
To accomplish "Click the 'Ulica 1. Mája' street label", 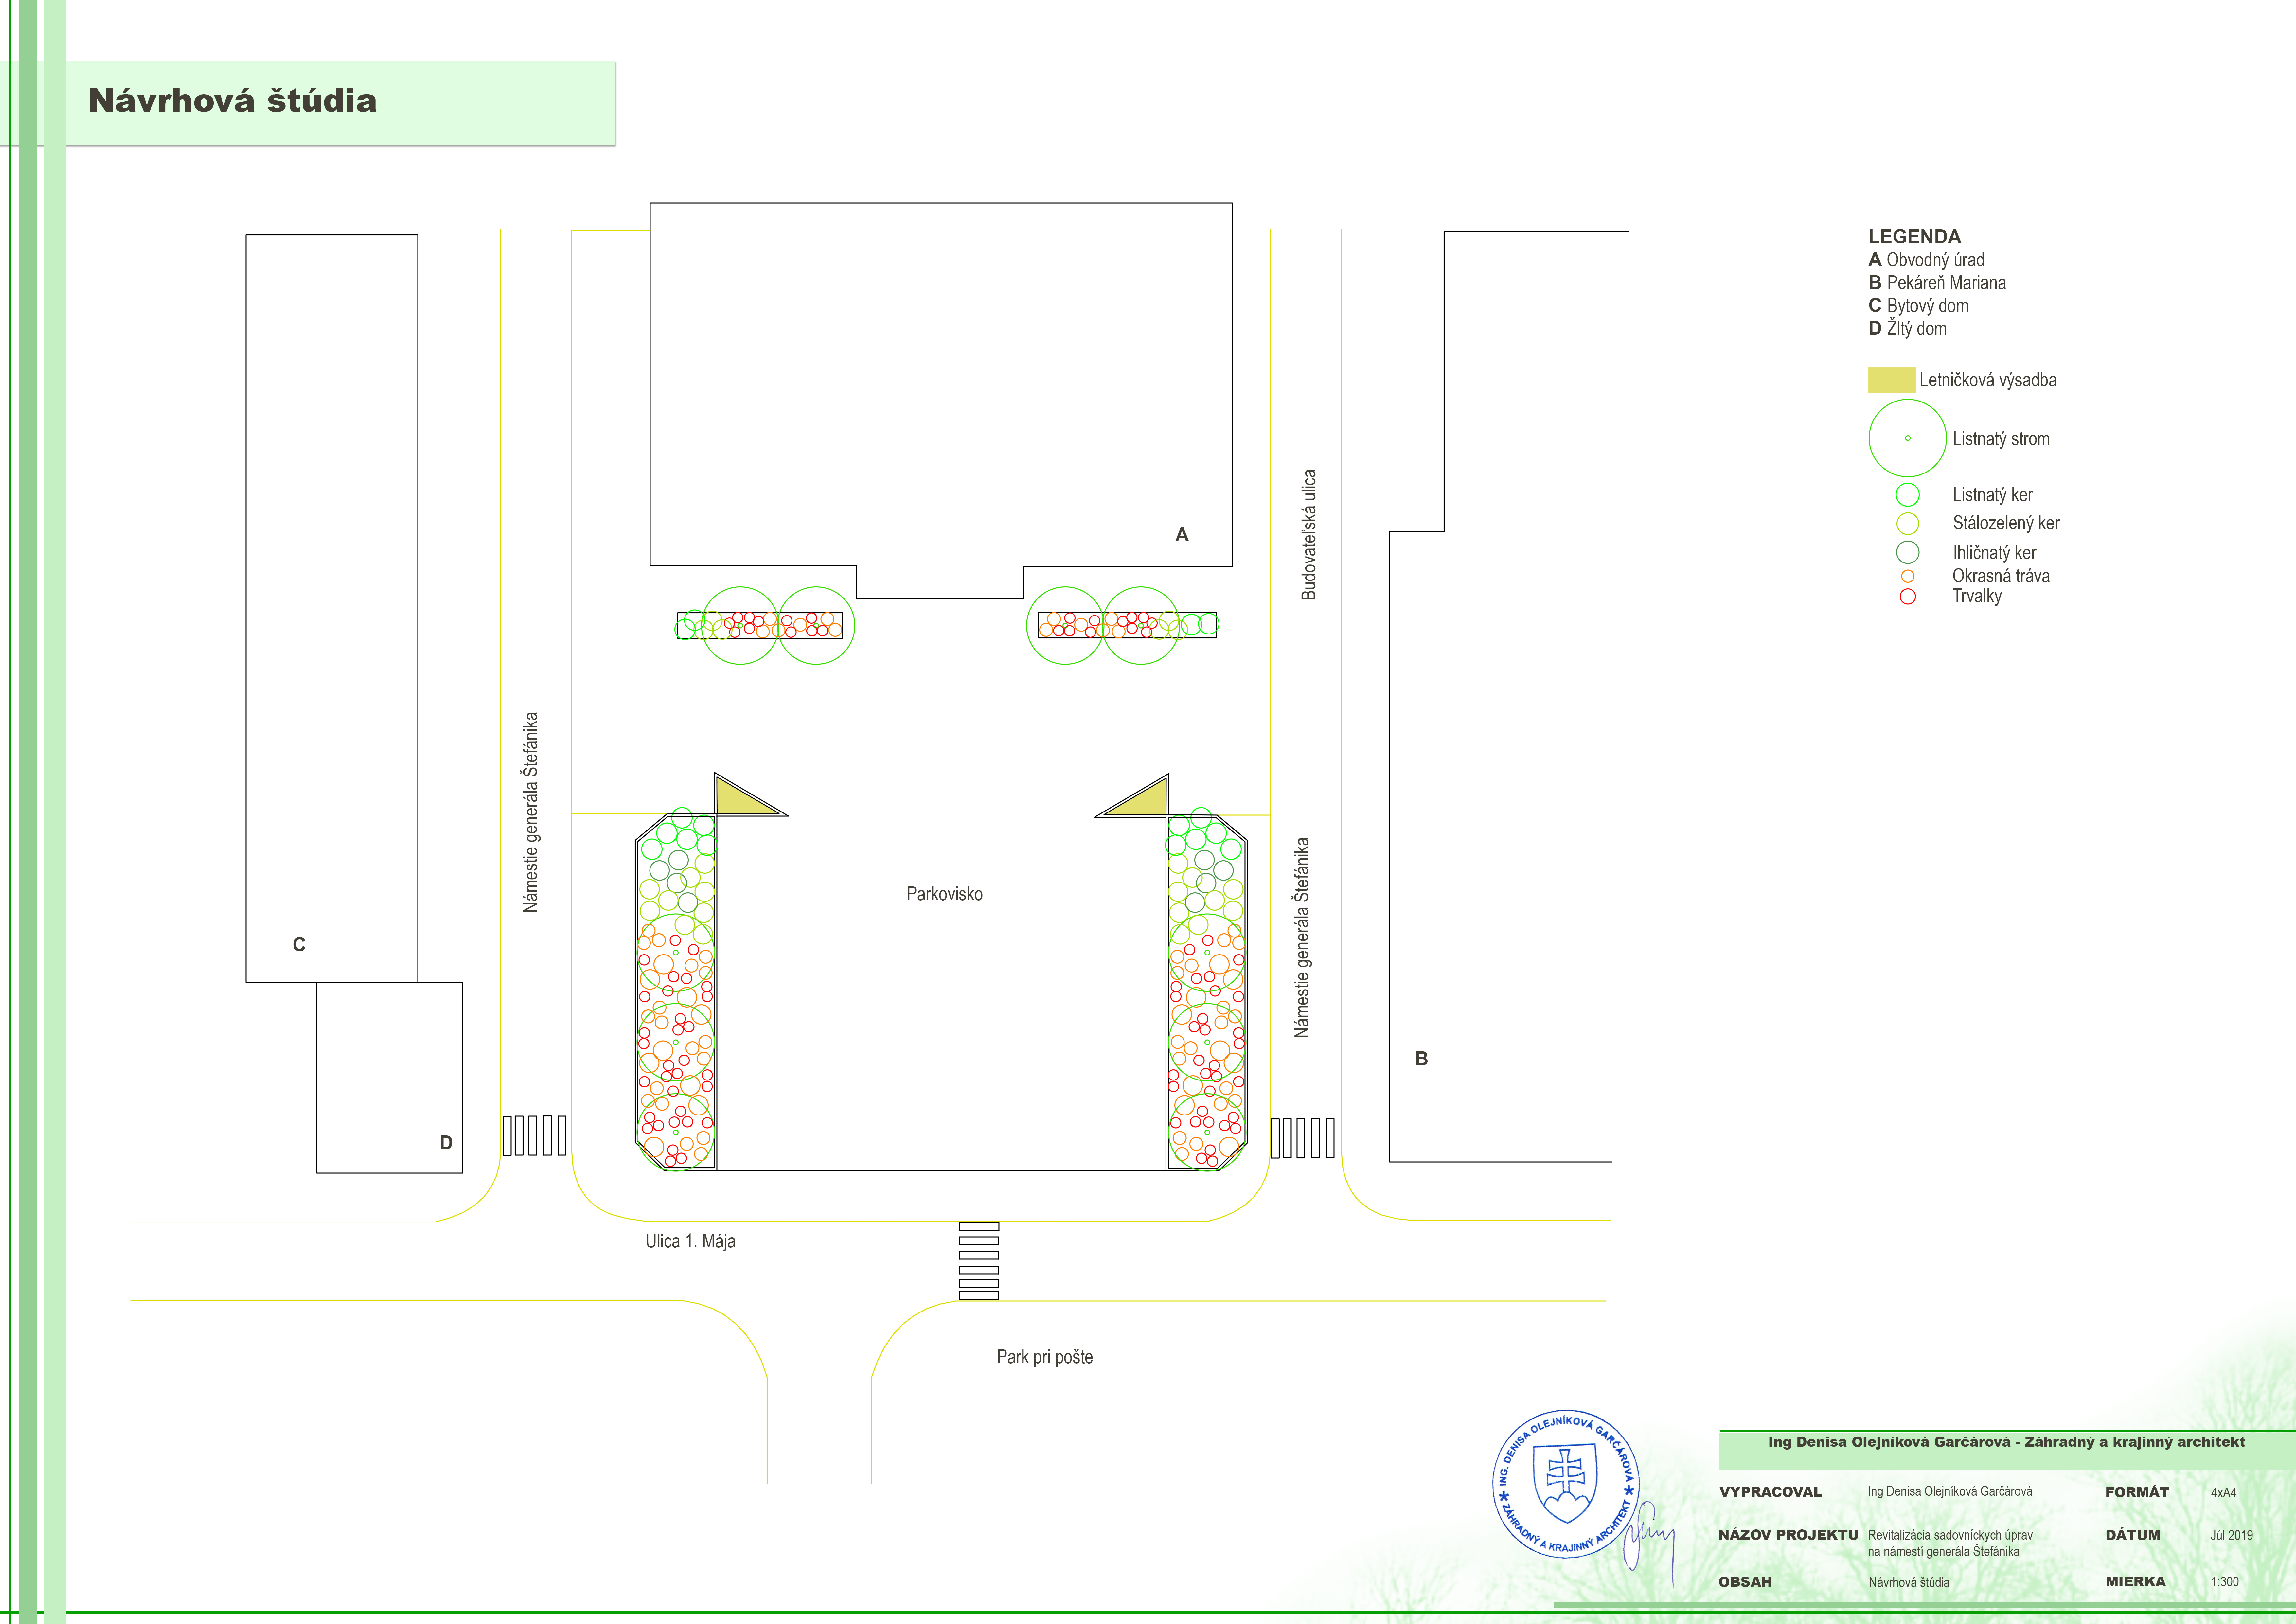I will 690,1241.
